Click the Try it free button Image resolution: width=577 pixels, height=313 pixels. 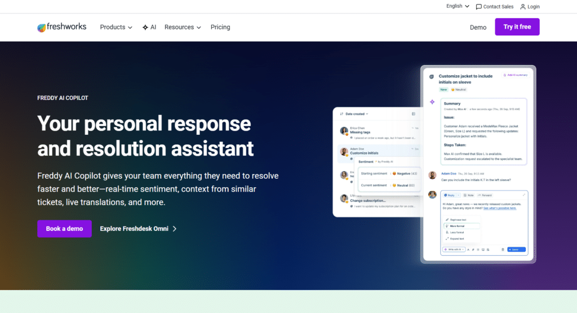tap(517, 27)
